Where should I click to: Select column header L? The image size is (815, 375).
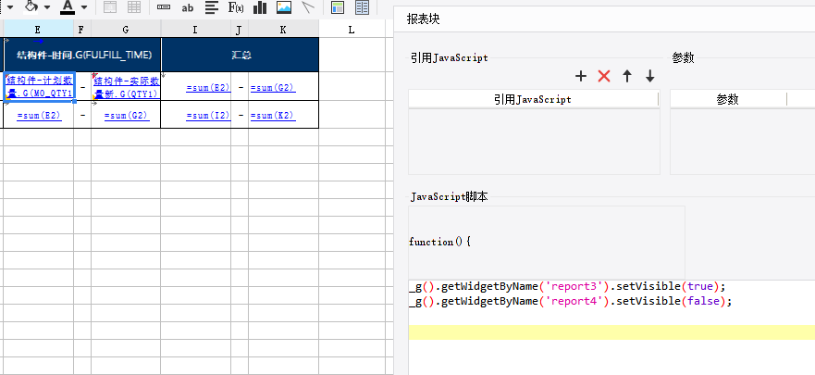click(352, 30)
